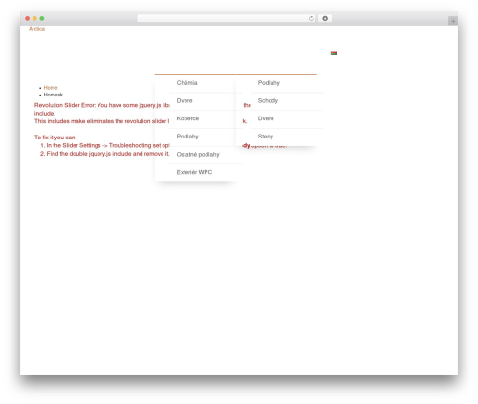Click the reload icon in address bar
478x404 pixels.
point(311,18)
